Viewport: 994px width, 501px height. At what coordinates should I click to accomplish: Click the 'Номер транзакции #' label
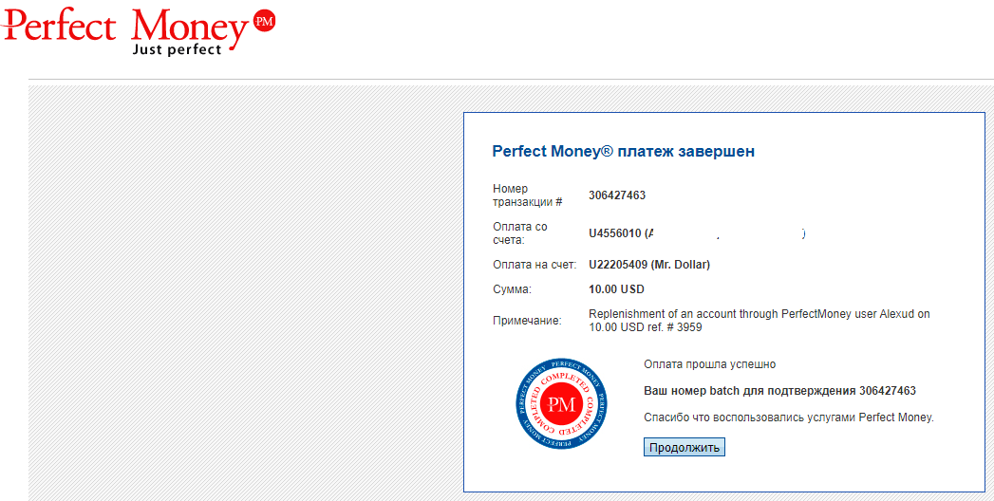pyautogui.click(x=528, y=195)
